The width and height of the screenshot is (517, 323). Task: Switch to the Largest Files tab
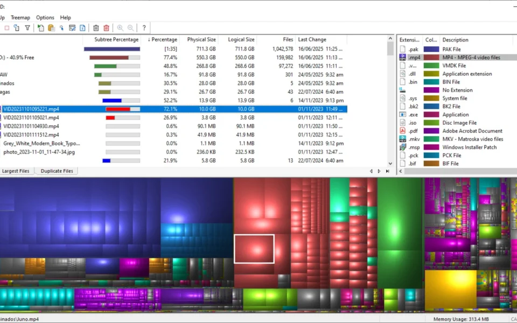tap(16, 171)
